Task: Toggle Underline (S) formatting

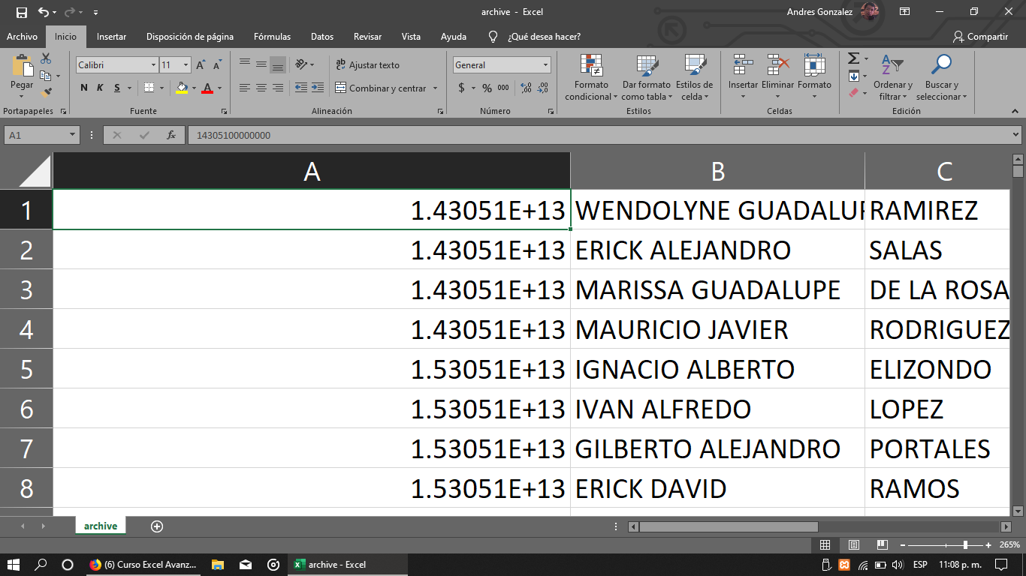Action: [117, 88]
